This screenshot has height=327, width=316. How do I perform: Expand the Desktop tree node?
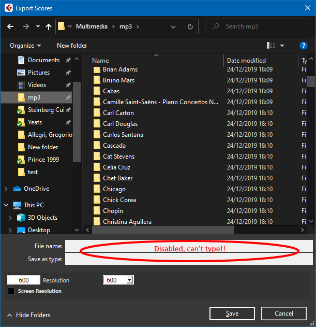coord(10,230)
